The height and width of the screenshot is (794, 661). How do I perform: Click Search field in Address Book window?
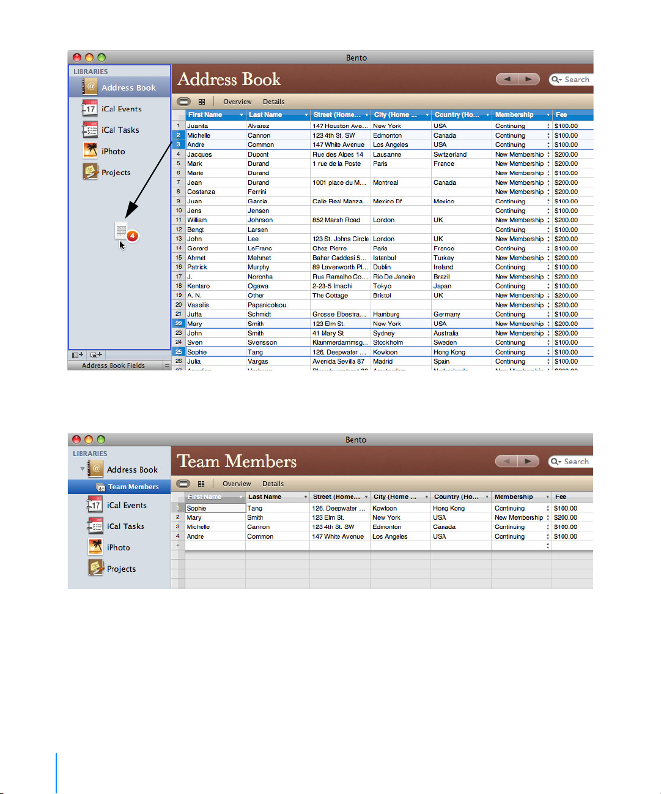[571, 80]
